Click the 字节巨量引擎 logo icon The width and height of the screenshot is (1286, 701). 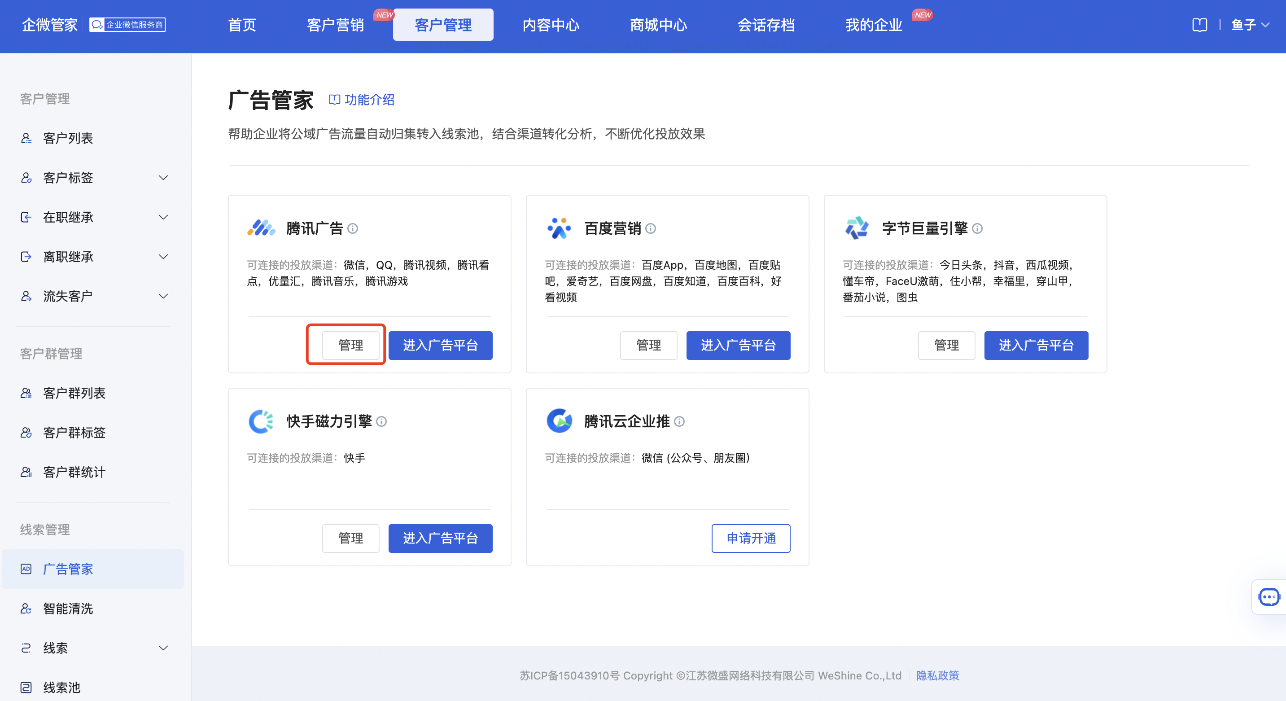857,228
